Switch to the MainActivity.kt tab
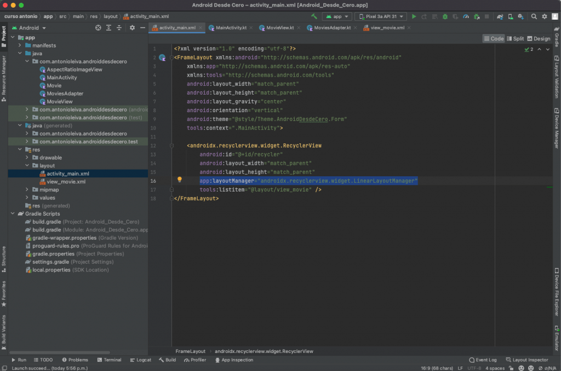This screenshot has width=561, height=371. [x=231, y=28]
